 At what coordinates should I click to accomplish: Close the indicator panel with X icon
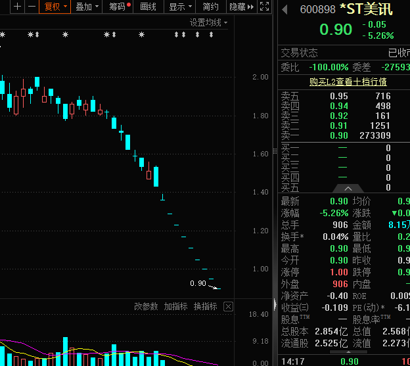pyautogui.click(x=228, y=307)
